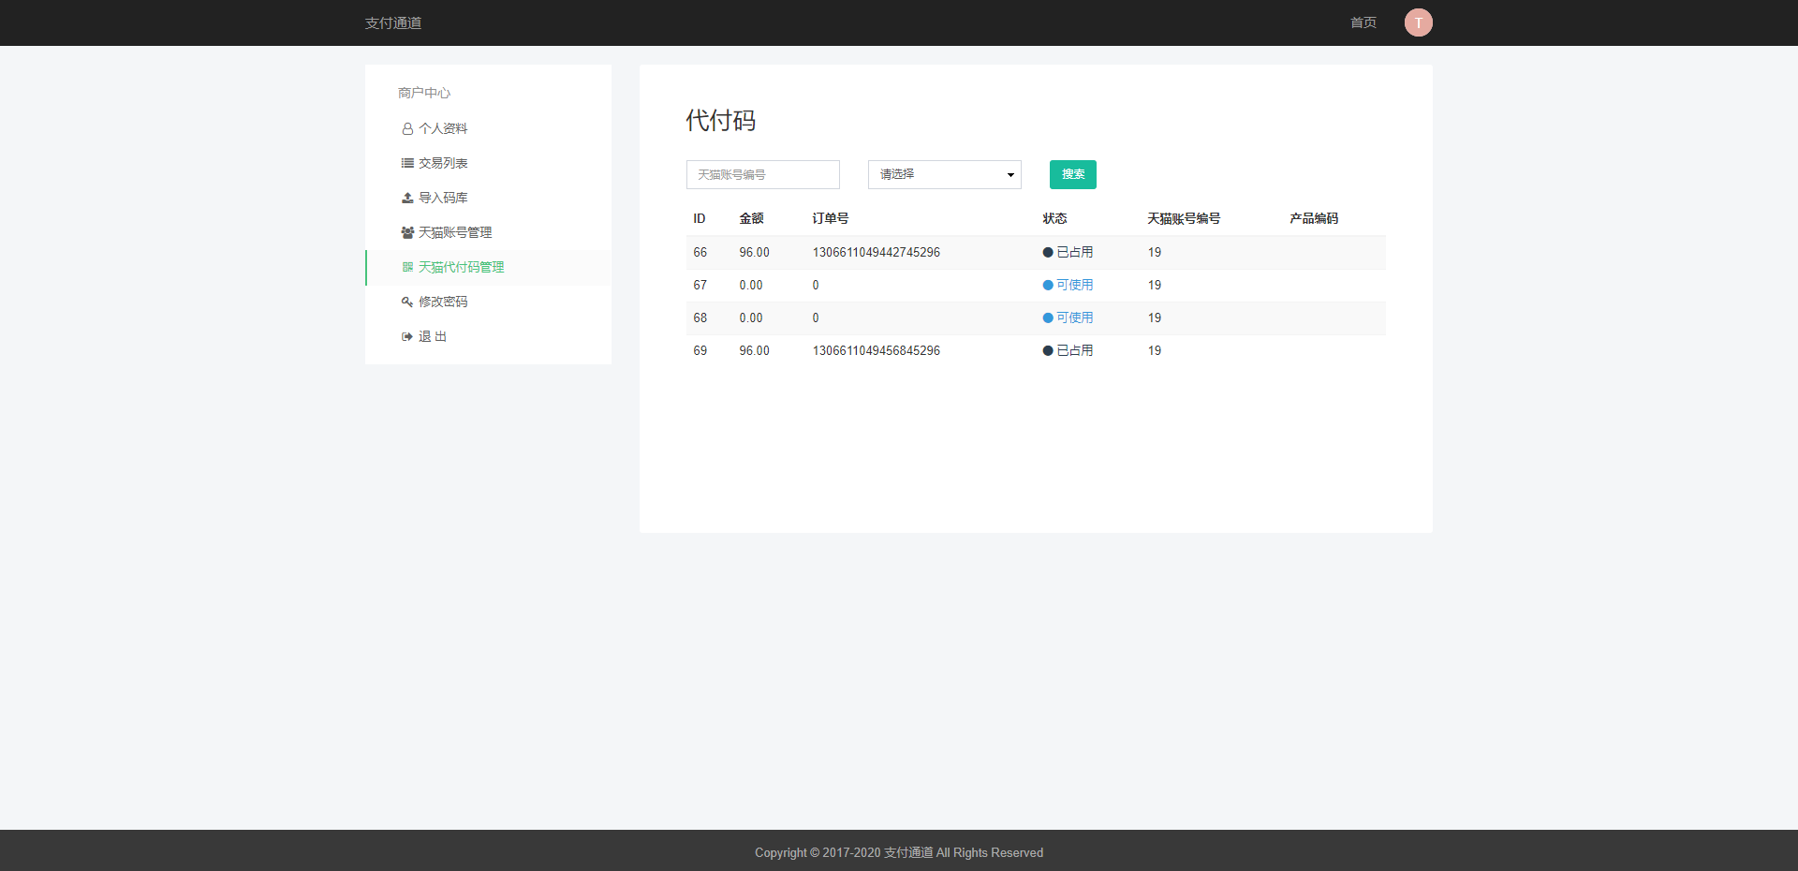Click status dot of row ID 66

[x=1048, y=253]
